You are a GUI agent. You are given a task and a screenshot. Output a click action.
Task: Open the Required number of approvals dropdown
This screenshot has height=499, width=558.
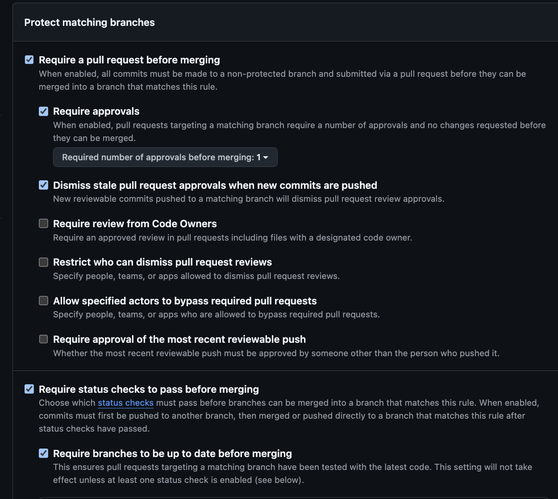pyautogui.click(x=165, y=157)
